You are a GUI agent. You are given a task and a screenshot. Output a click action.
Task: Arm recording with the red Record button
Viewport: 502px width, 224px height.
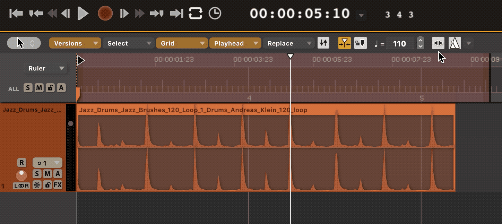[105, 14]
